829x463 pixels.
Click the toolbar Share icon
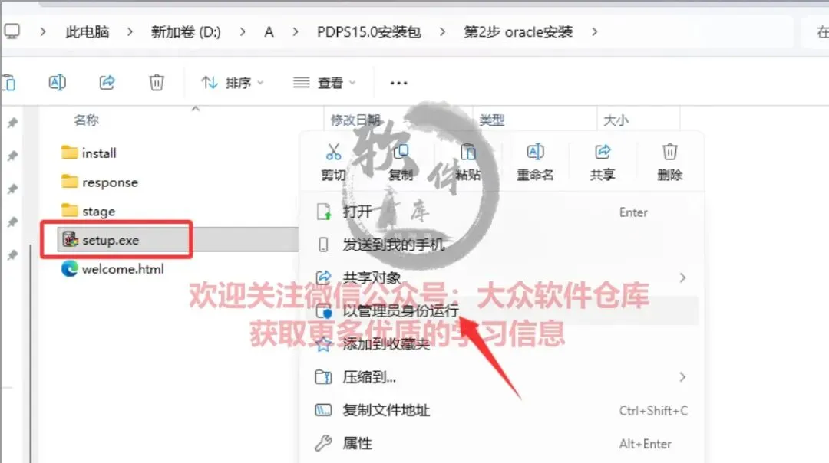(107, 82)
